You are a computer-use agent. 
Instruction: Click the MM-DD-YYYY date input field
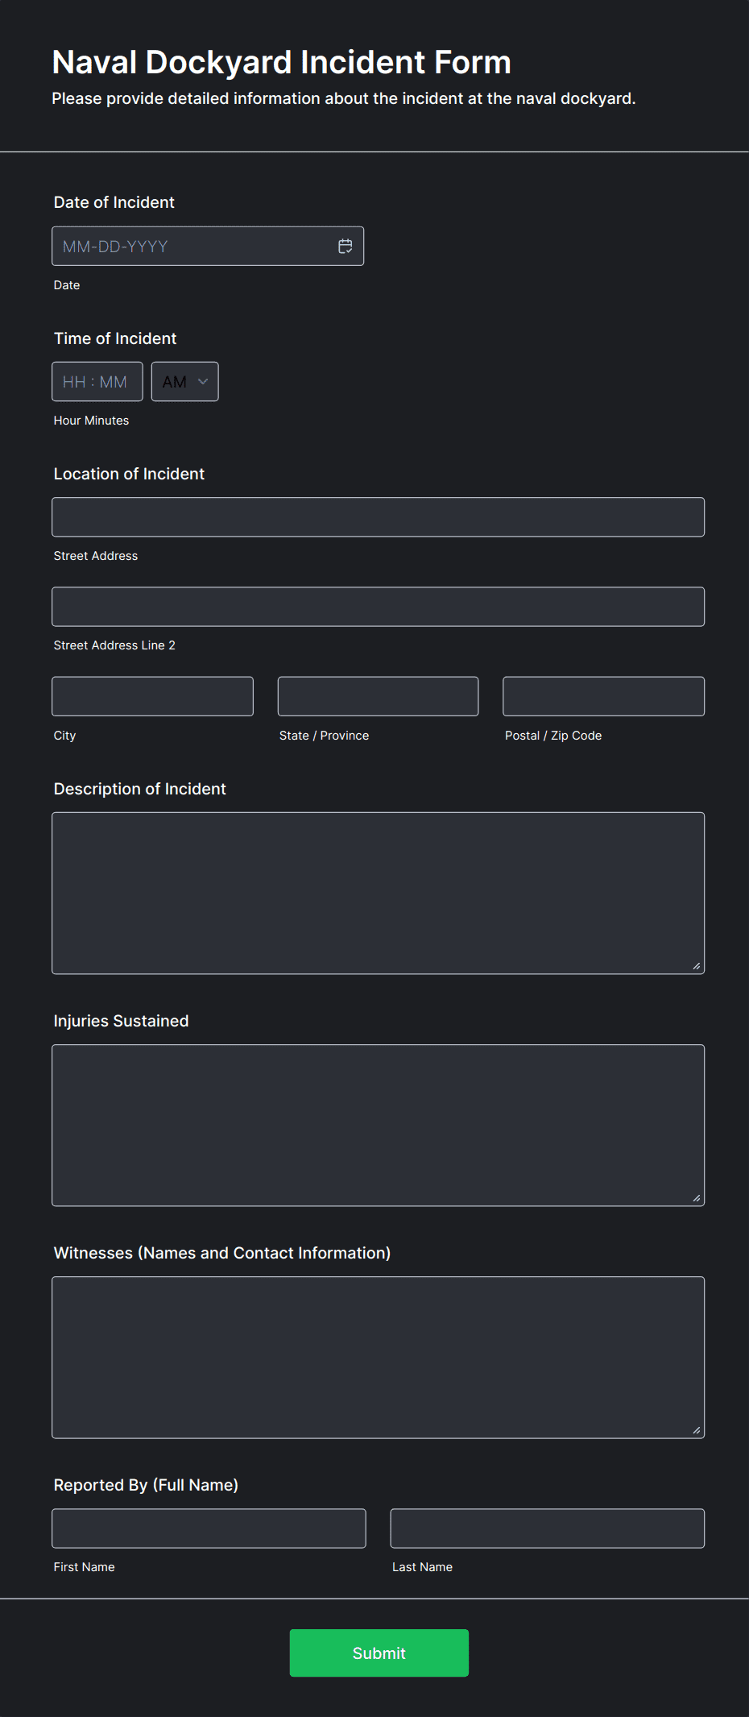(193, 247)
